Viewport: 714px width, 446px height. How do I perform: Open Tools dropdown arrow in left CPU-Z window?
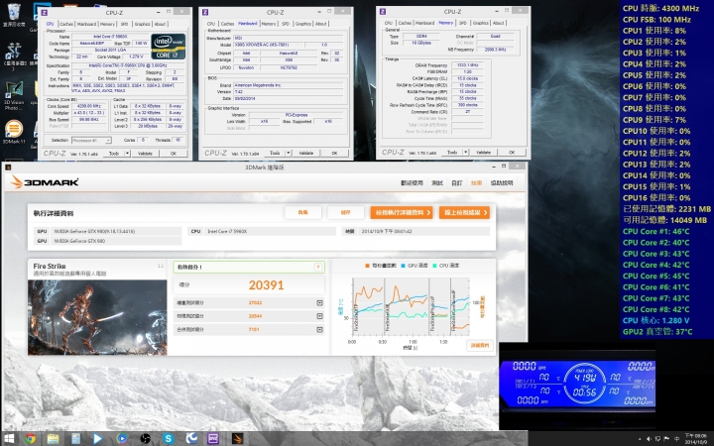pos(128,154)
